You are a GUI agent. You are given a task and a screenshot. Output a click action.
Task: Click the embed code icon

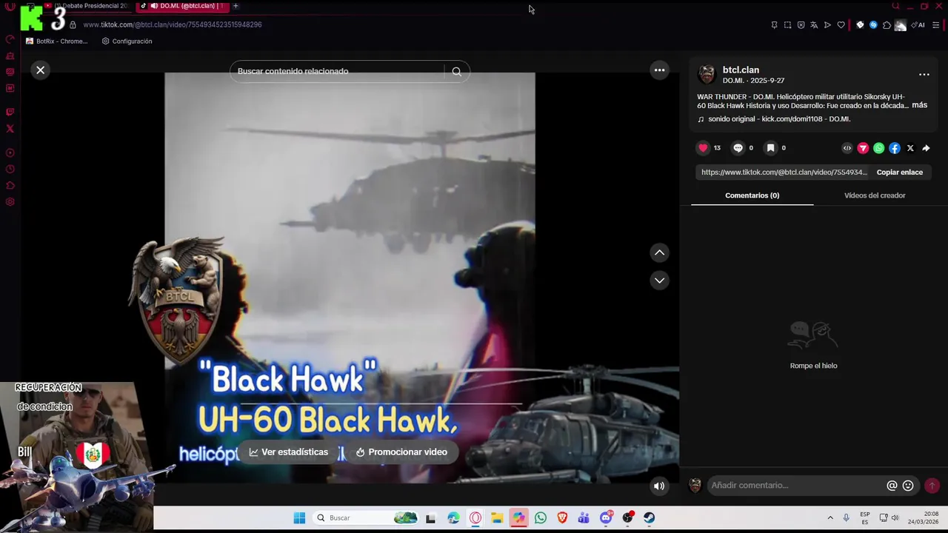click(847, 148)
